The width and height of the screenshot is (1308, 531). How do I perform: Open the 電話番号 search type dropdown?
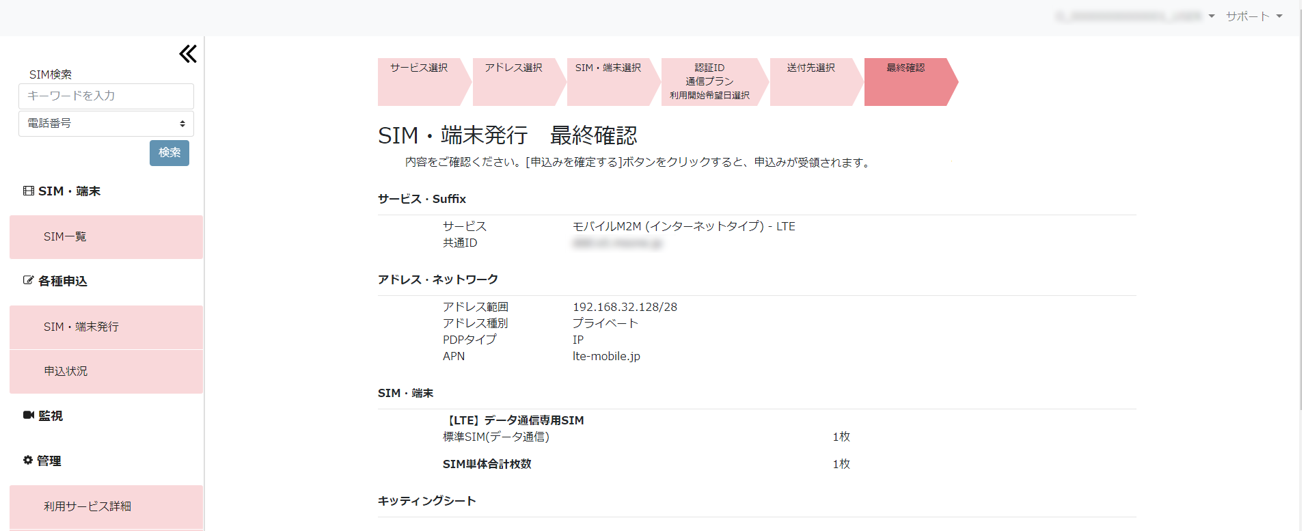coord(106,124)
